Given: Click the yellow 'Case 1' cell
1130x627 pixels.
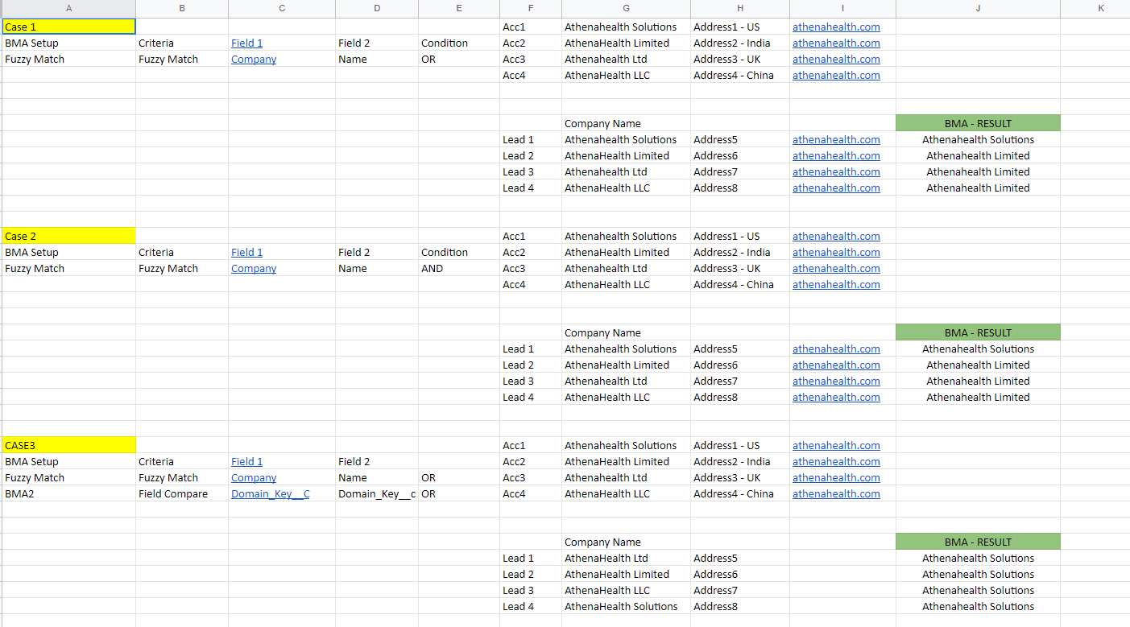Looking at the screenshot, I should pos(68,27).
